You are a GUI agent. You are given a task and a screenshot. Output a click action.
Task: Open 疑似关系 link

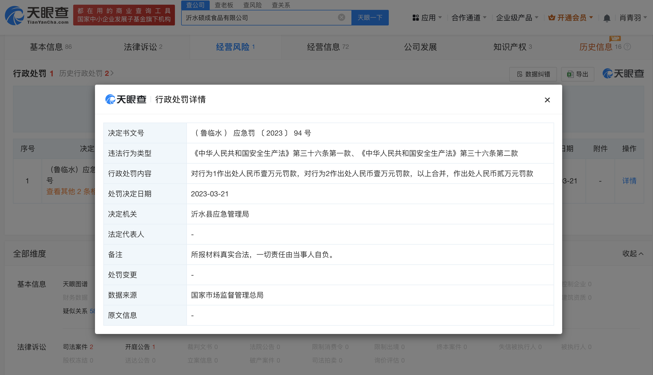tap(79, 311)
